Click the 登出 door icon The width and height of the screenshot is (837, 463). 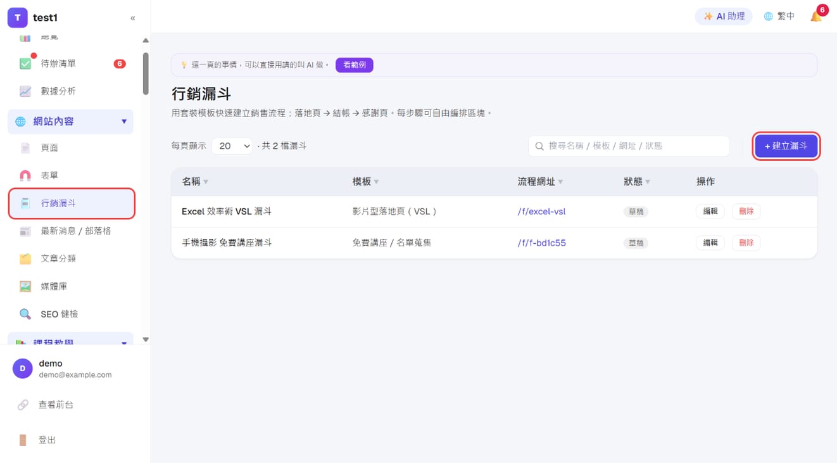coord(23,440)
